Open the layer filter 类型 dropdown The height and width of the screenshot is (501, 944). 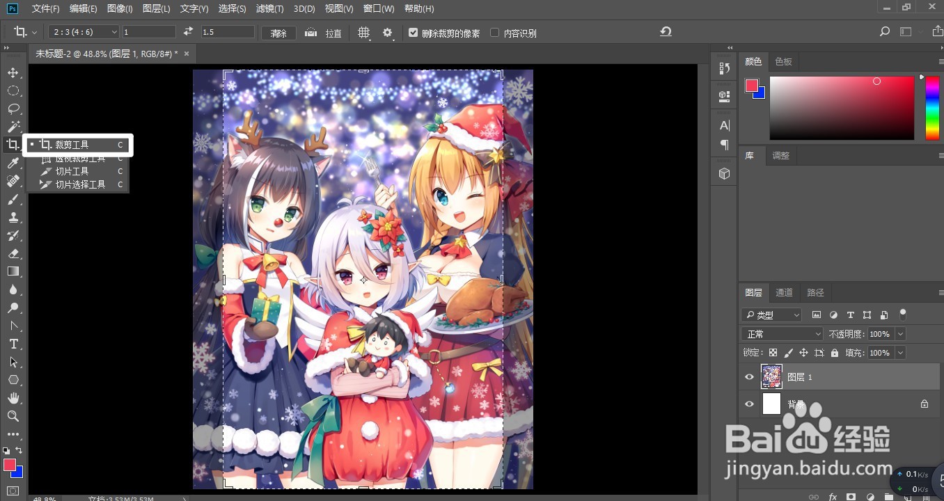tap(771, 315)
